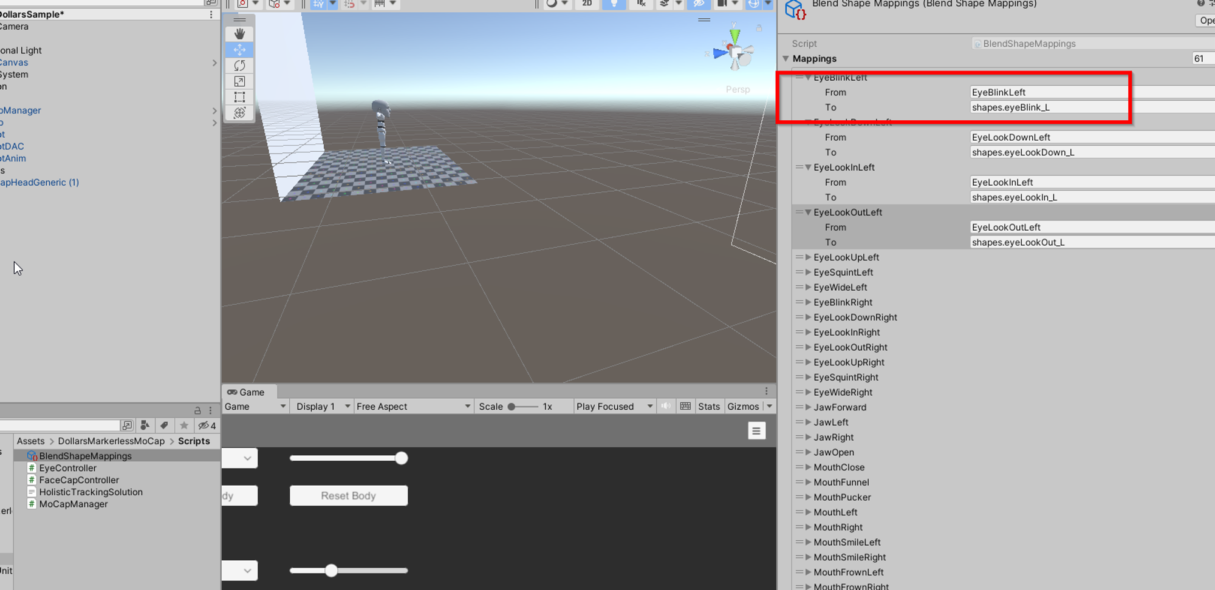Select the Rotate tool
This screenshot has height=590, width=1215.
pos(239,66)
